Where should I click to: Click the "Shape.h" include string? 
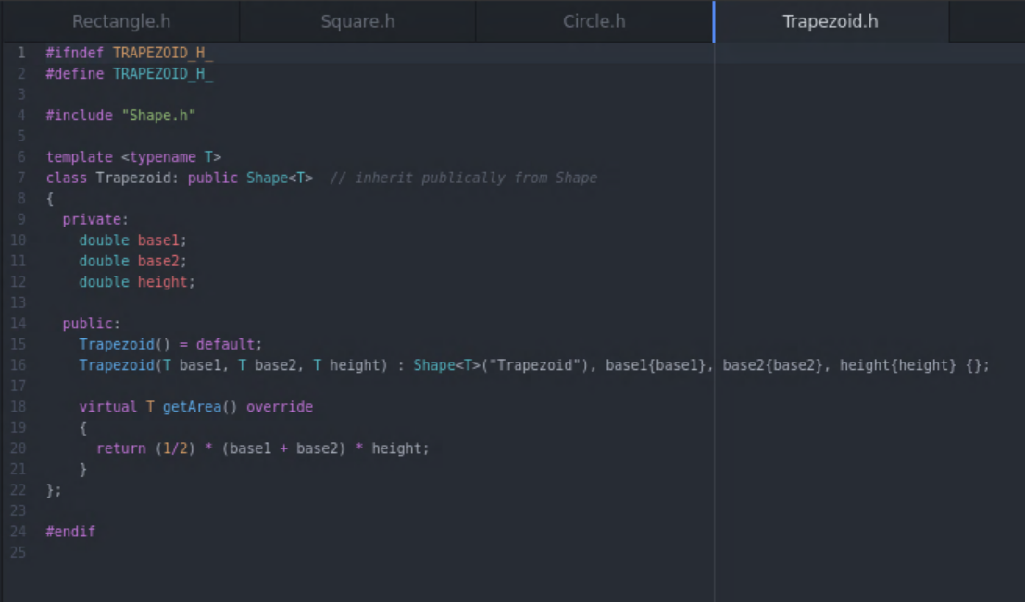click(x=158, y=116)
